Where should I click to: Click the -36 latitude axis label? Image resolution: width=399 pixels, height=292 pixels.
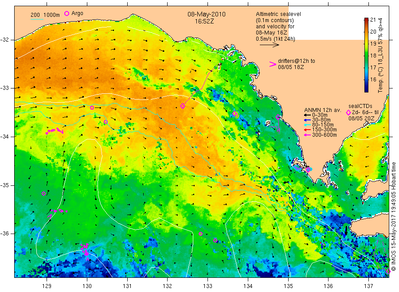(4, 233)
